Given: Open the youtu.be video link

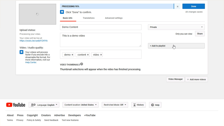Looking at the screenshot, I should [x=34, y=41].
